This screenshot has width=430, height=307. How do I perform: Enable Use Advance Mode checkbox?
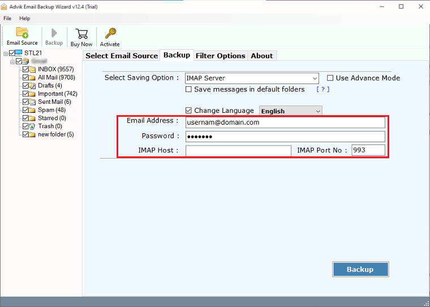(x=330, y=78)
